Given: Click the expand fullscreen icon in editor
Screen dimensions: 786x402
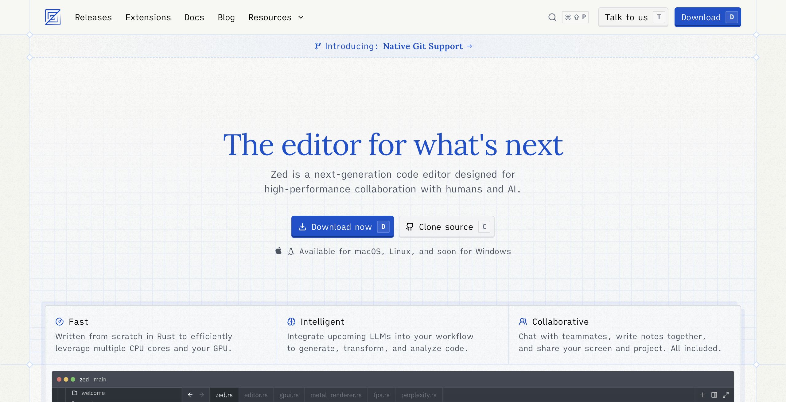Looking at the screenshot, I should (726, 395).
